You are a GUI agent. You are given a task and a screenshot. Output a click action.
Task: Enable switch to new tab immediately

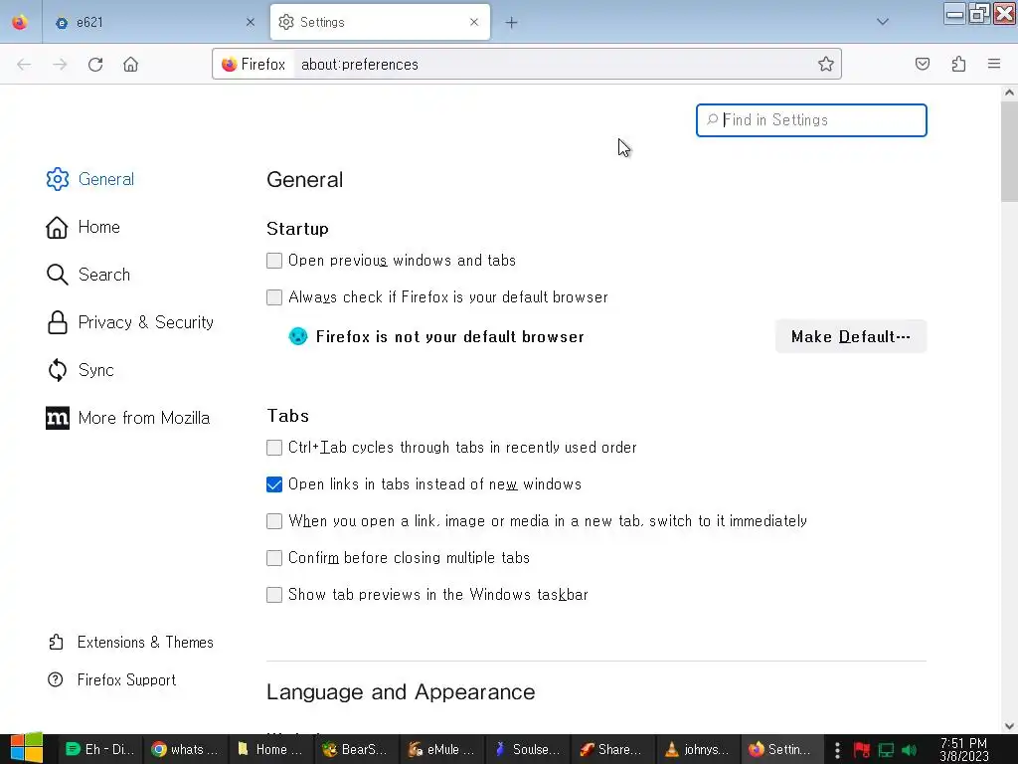(x=274, y=521)
